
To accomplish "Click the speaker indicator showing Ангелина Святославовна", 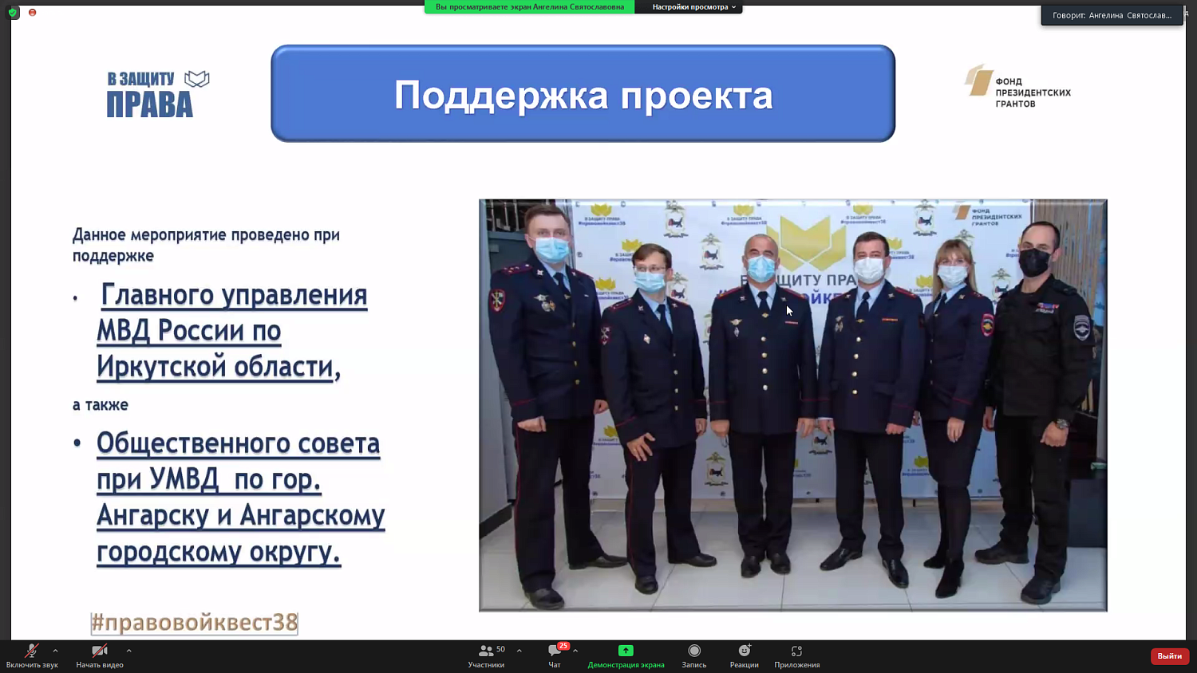I will point(1111,14).
